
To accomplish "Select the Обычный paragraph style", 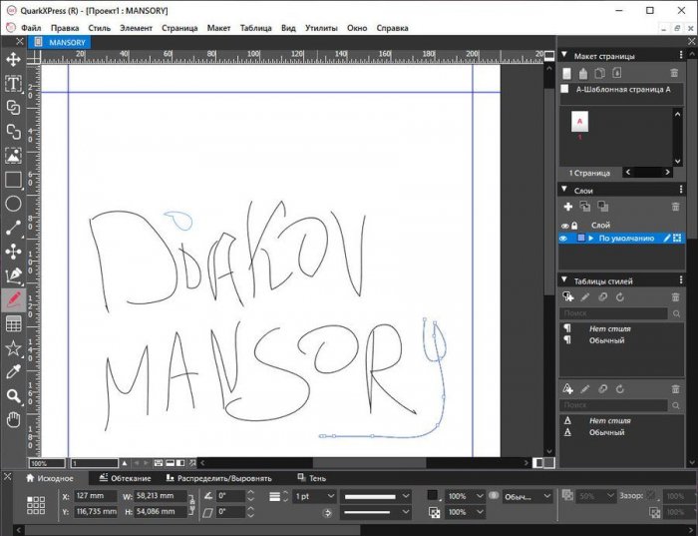I will pyautogui.click(x=606, y=340).
